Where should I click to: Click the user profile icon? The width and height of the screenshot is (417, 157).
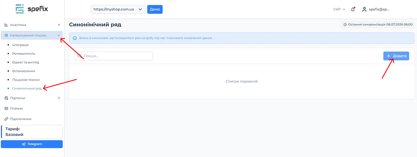364,9
